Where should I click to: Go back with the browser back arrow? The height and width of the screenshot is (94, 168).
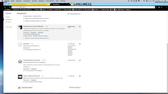(5, 7)
